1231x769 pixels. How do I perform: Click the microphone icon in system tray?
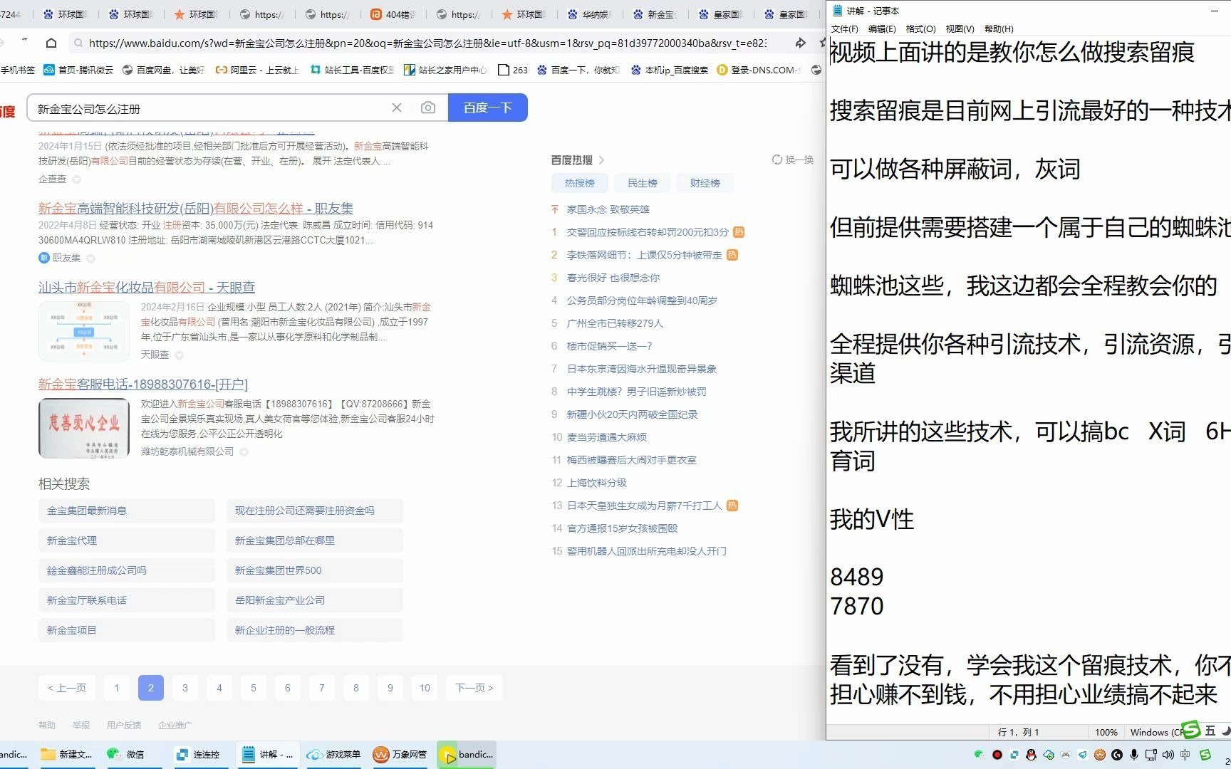click(x=1134, y=754)
